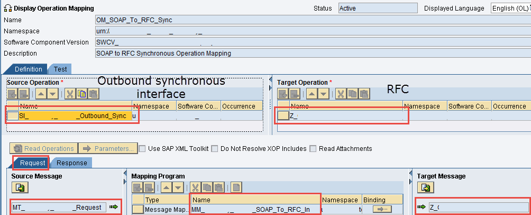531x215 pixels.
Task: Click Occurrence column header in Source Operation table
Action: click(x=241, y=106)
